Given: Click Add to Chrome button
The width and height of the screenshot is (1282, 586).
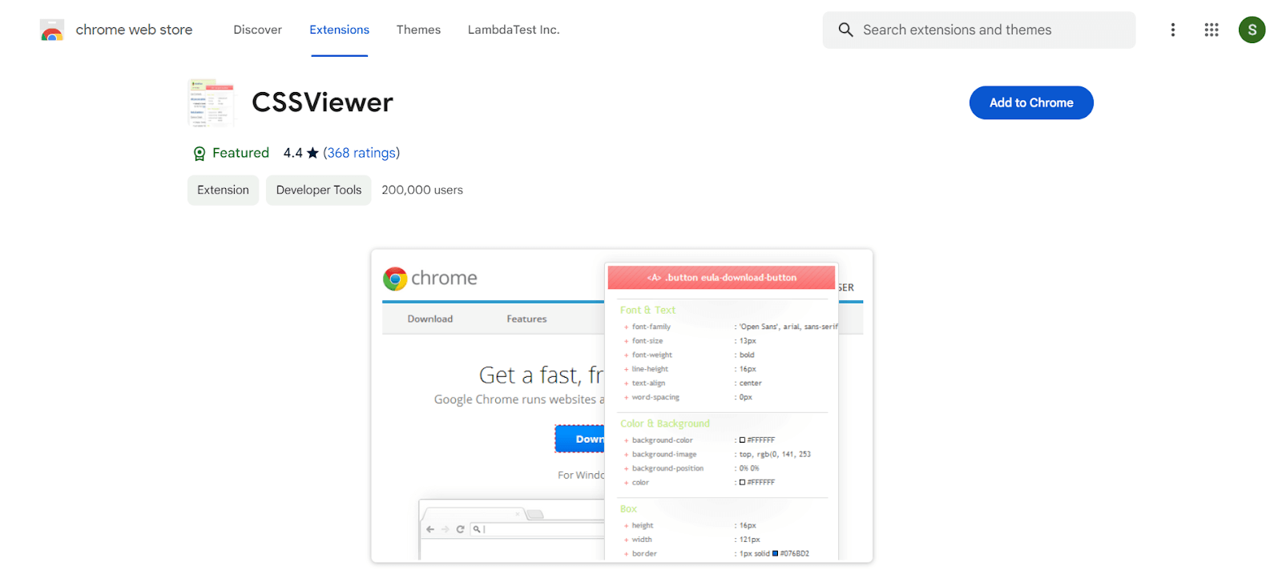Looking at the screenshot, I should point(1031,102).
